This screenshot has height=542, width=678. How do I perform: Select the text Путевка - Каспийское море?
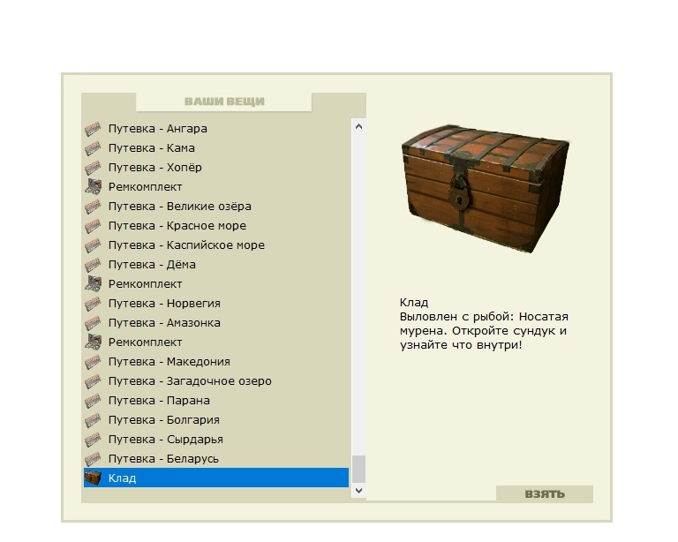pos(186,245)
